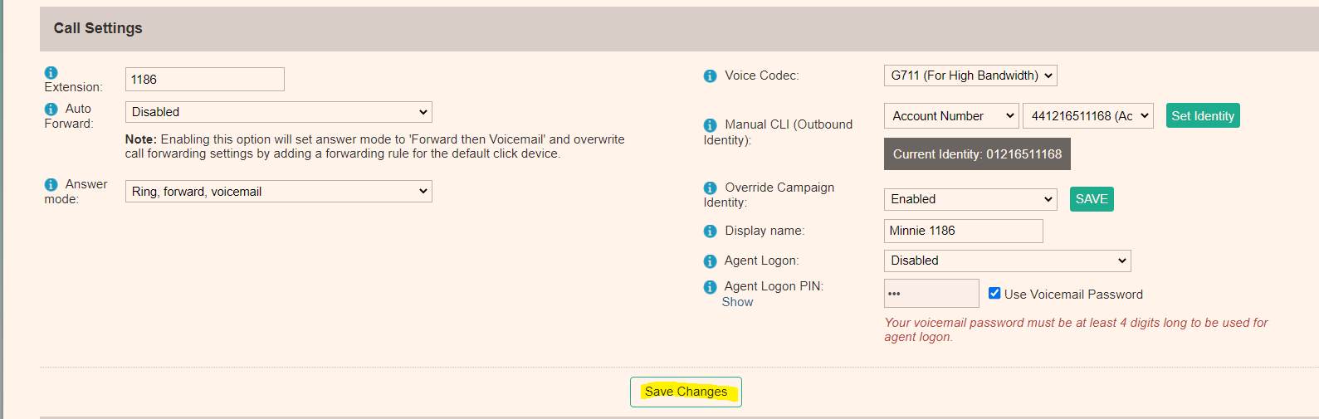This screenshot has width=1319, height=419.
Task: Click the Display name input field
Action: [963, 231]
